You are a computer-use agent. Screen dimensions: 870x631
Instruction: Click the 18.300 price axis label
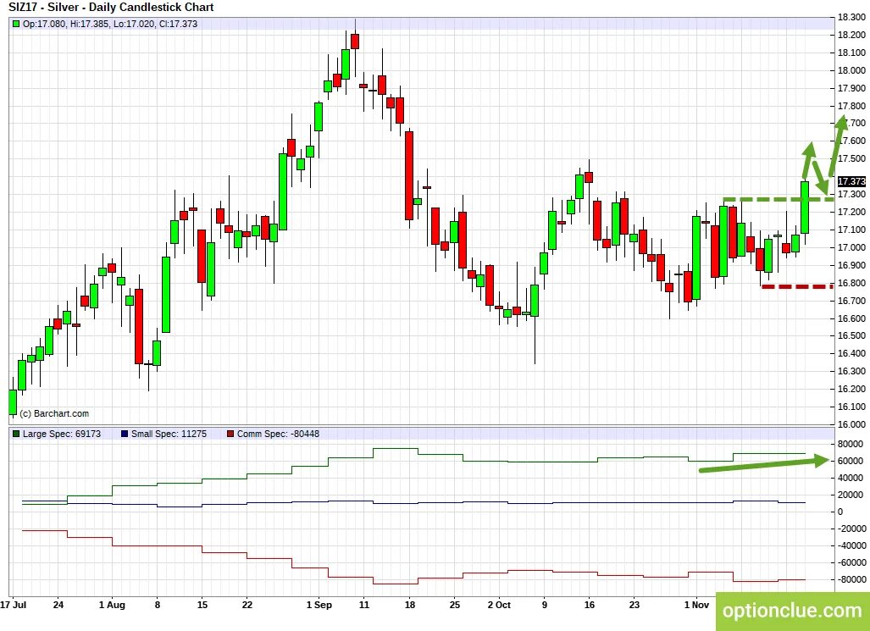(853, 17)
